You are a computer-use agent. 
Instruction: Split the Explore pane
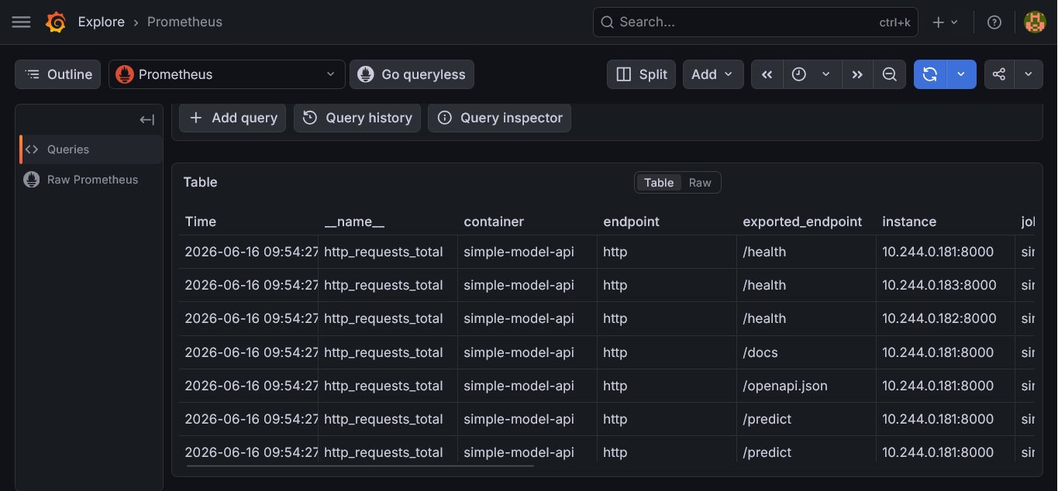coord(642,74)
